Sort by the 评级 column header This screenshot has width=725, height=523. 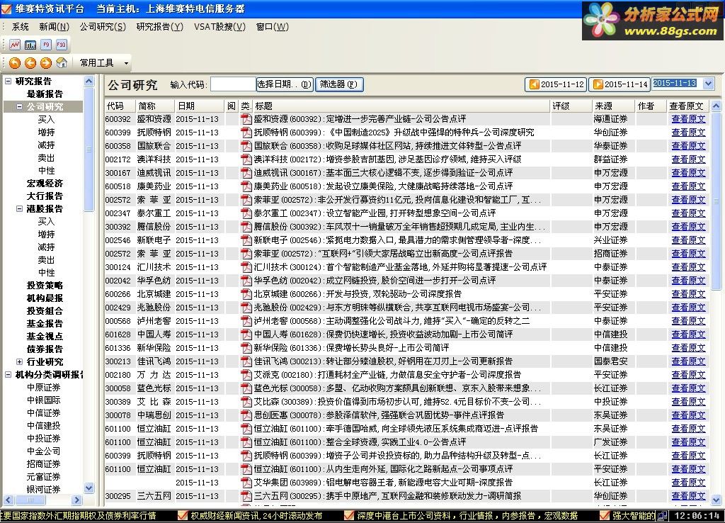point(571,106)
